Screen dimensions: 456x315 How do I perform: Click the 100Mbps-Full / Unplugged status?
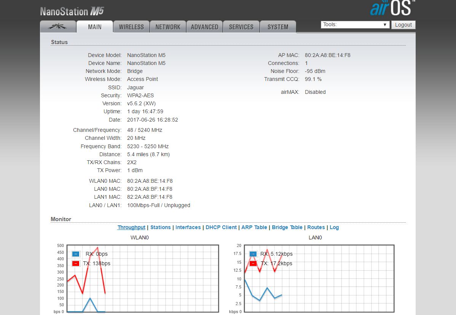[x=158, y=205]
